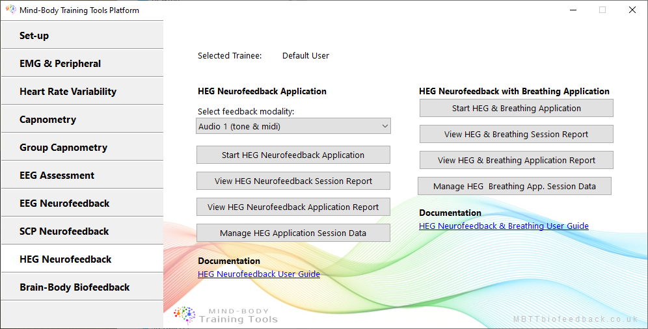View HEG Neurofeedback Application Report

293,207
